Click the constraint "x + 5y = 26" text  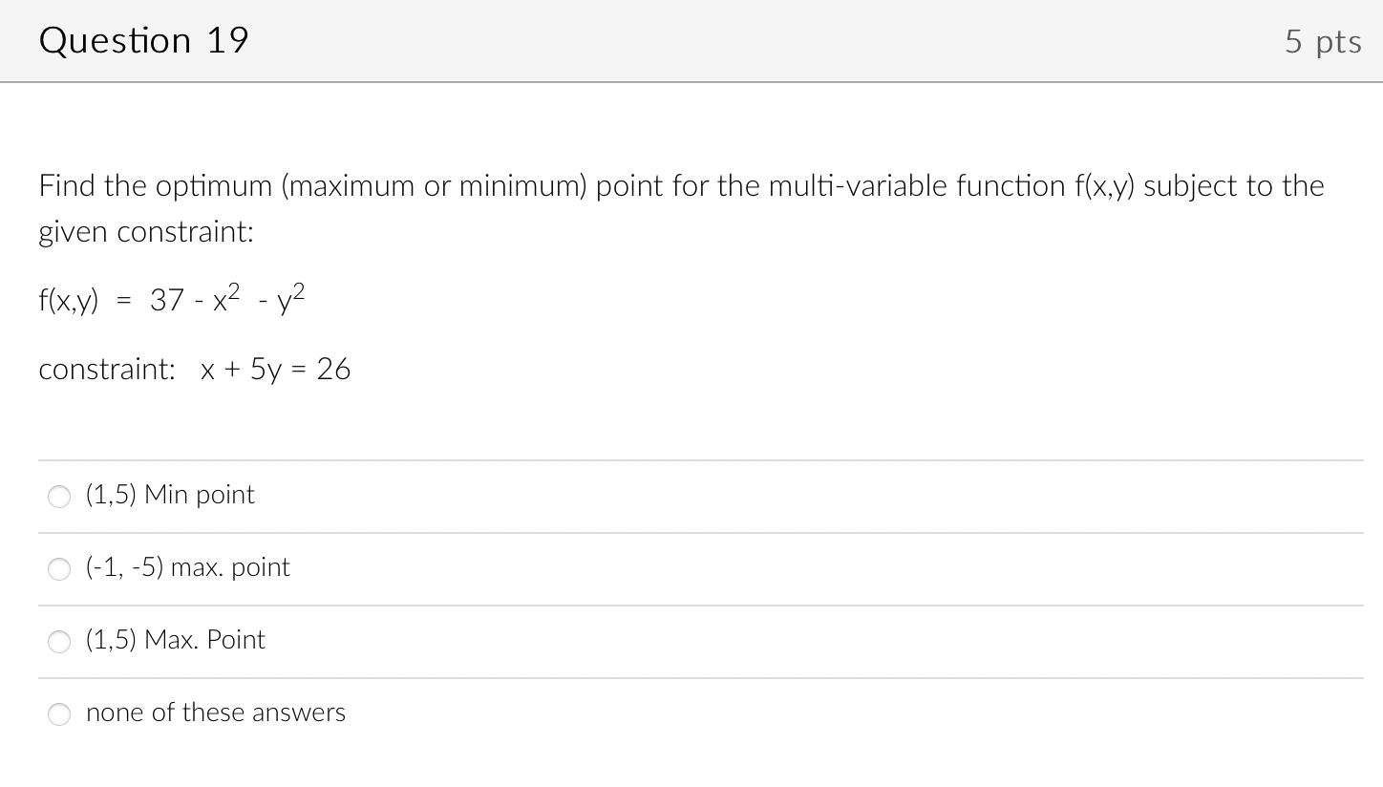(275, 369)
